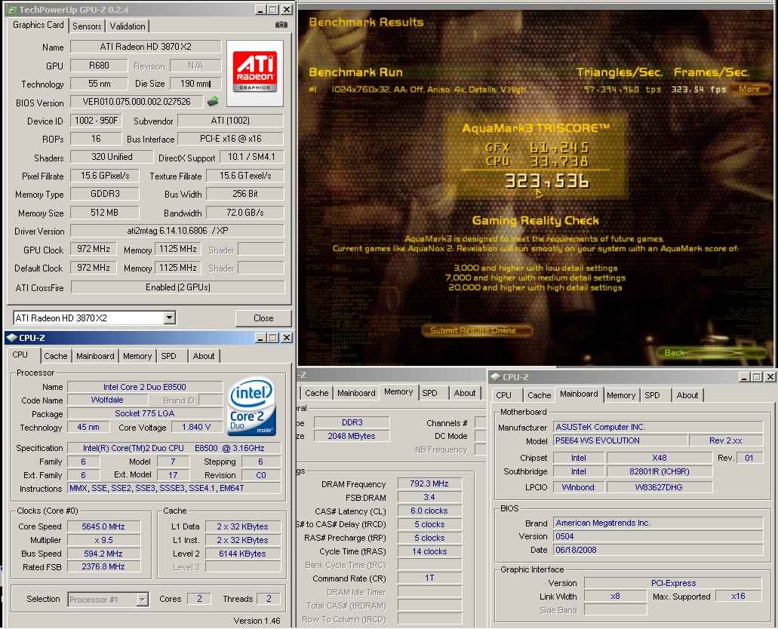The height and width of the screenshot is (629, 778).
Task: Click the Core Voltage value 1.840 V
Action: (x=196, y=427)
